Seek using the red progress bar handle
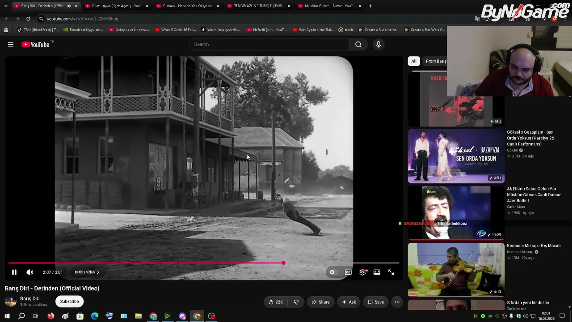Screen dimensions: 572x322 click(x=283, y=263)
